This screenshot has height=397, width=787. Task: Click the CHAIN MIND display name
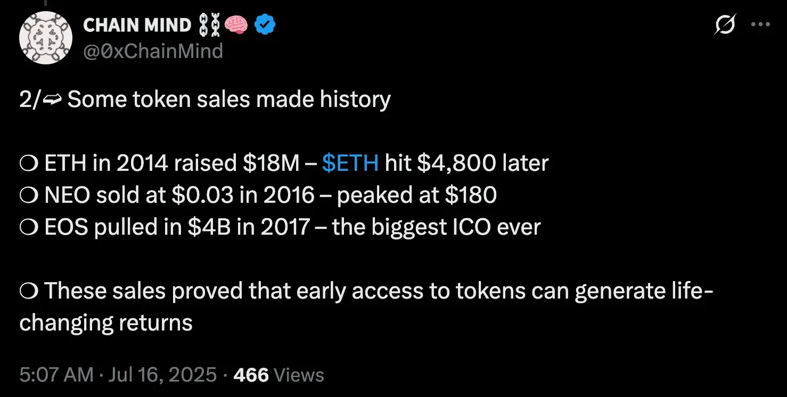click(x=137, y=24)
